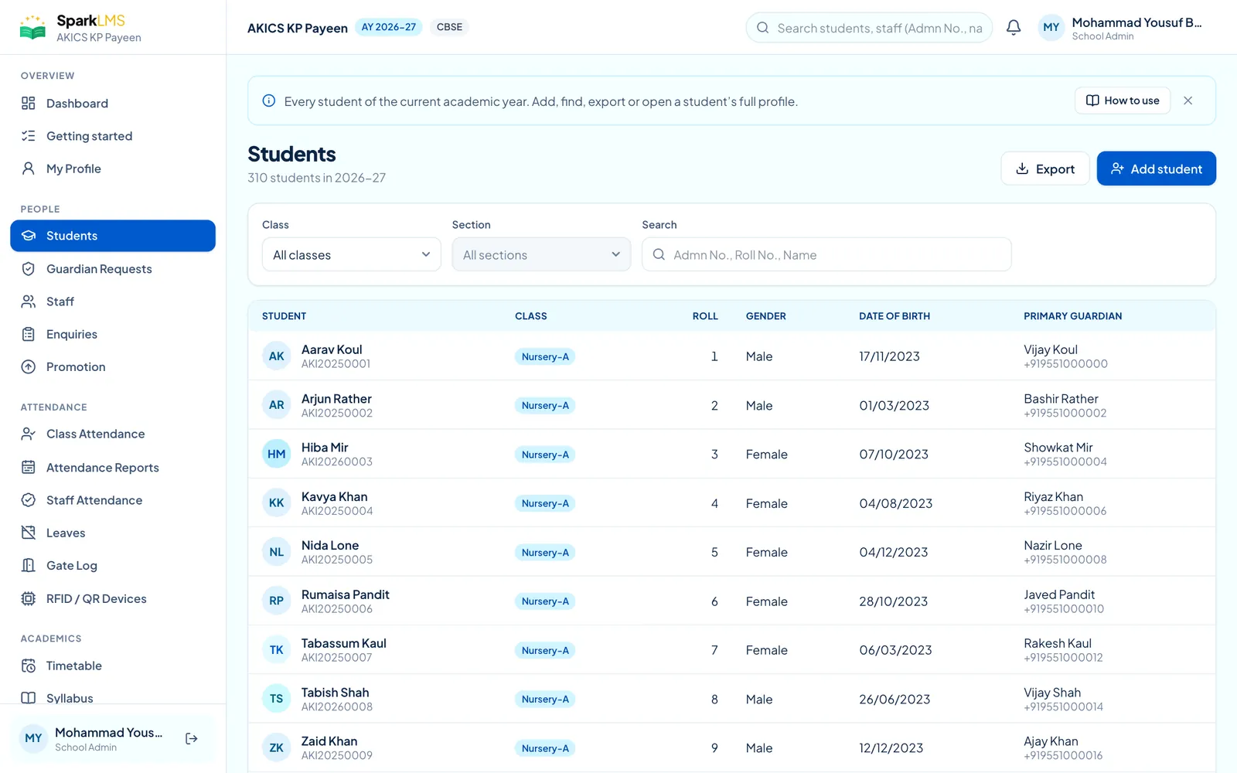Click Rumaisa Pandit student name

pyautogui.click(x=346, y=594)
